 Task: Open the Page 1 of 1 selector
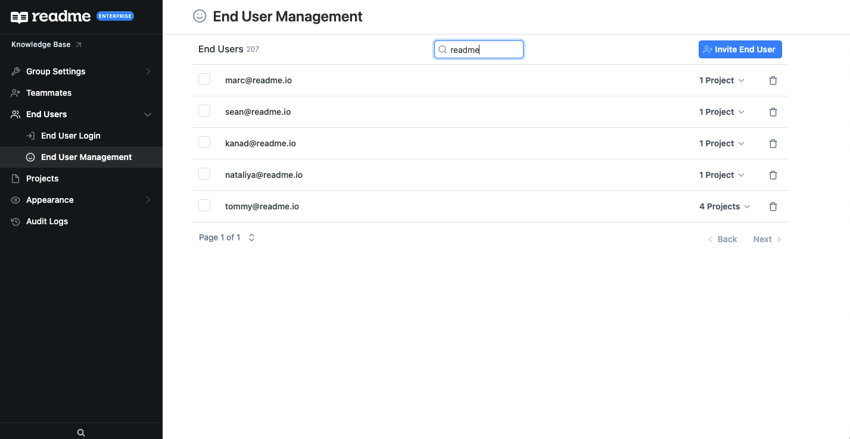coord(227,237)
